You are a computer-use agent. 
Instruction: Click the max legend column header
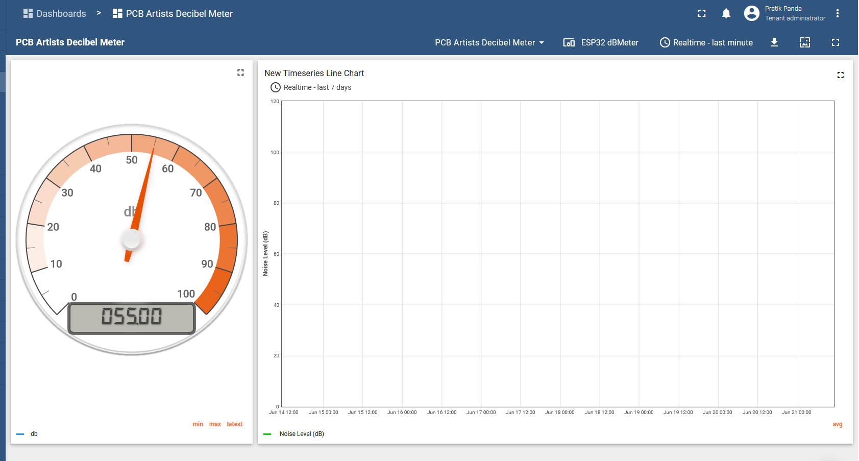click(215, 424)
